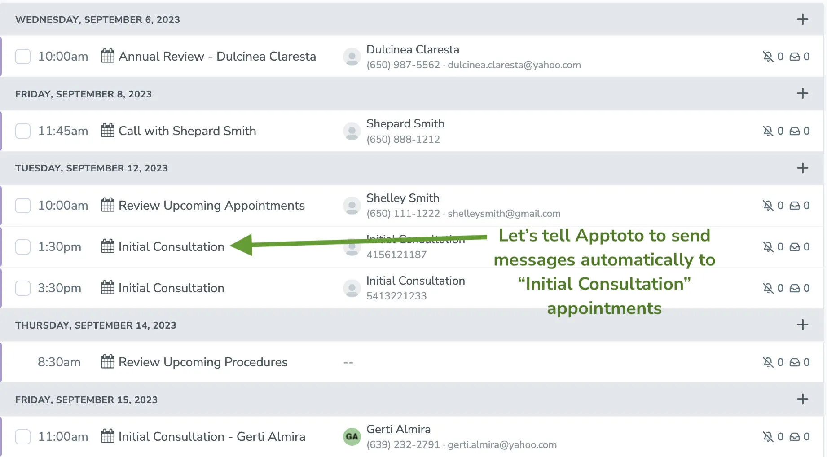The width and height of the screenshot is (827, 457).
Task: Collapse the Tuesday, September 12 section header
Action: [92, 168]
